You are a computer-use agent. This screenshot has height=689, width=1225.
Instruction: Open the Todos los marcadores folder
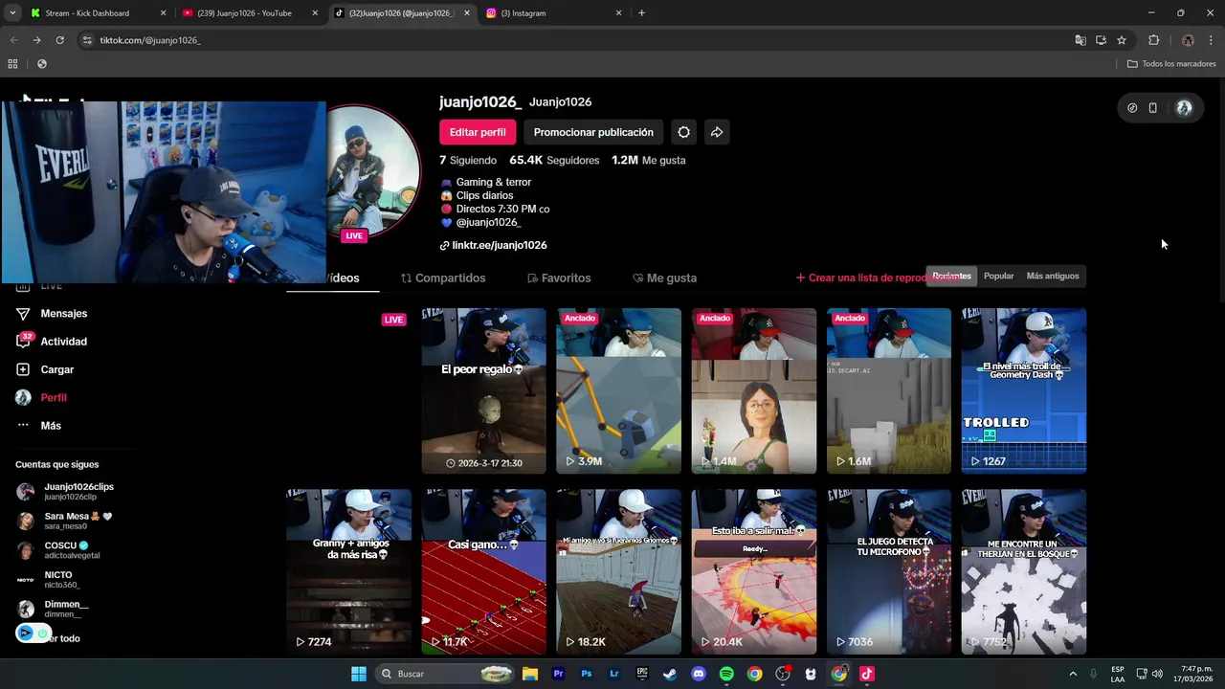click(x=1171, y=64)
